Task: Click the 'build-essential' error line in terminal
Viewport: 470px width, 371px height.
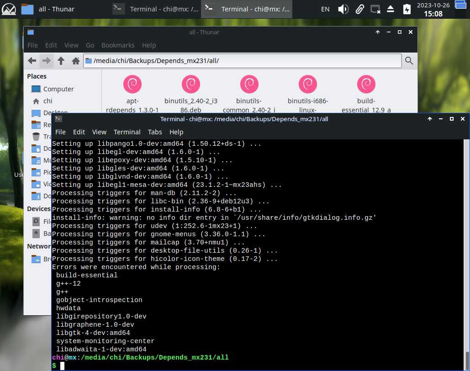Action: 87,276
